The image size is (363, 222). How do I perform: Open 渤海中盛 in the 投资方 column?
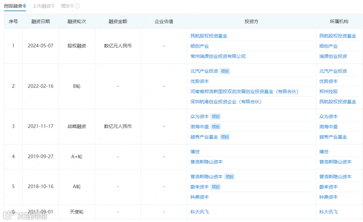199,127
